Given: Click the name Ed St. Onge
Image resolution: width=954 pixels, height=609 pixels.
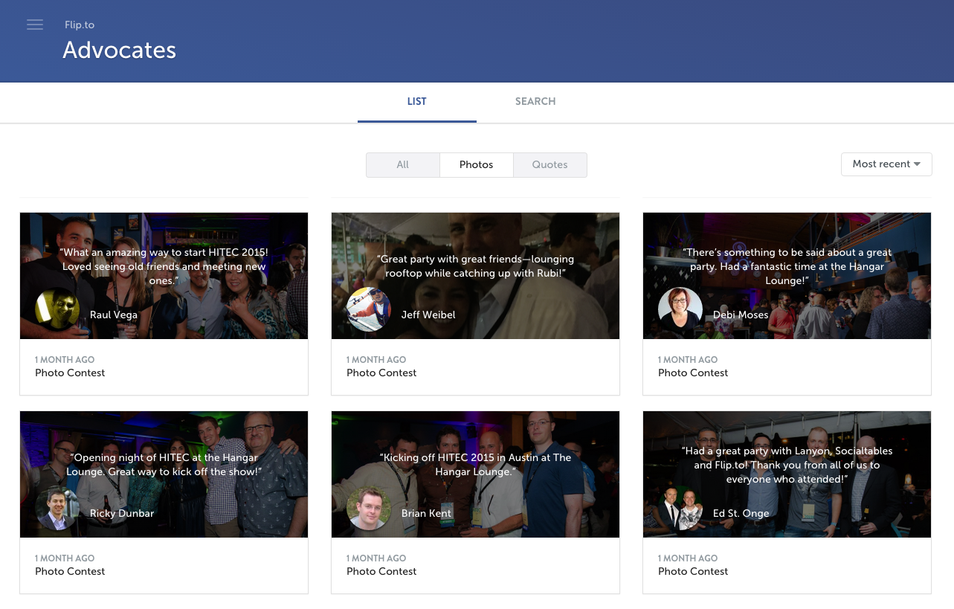Looking at the screenshot, I should [x=741, y=514].
